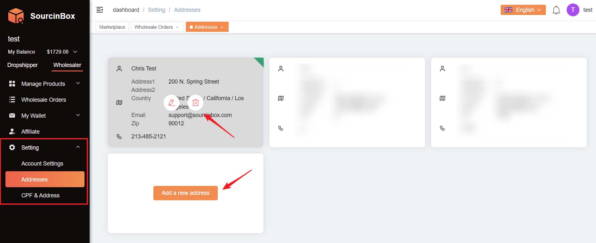The width and height of the screenshot is (596, 243).
Task: Open the notifications bell
Action: click(556, 10)
